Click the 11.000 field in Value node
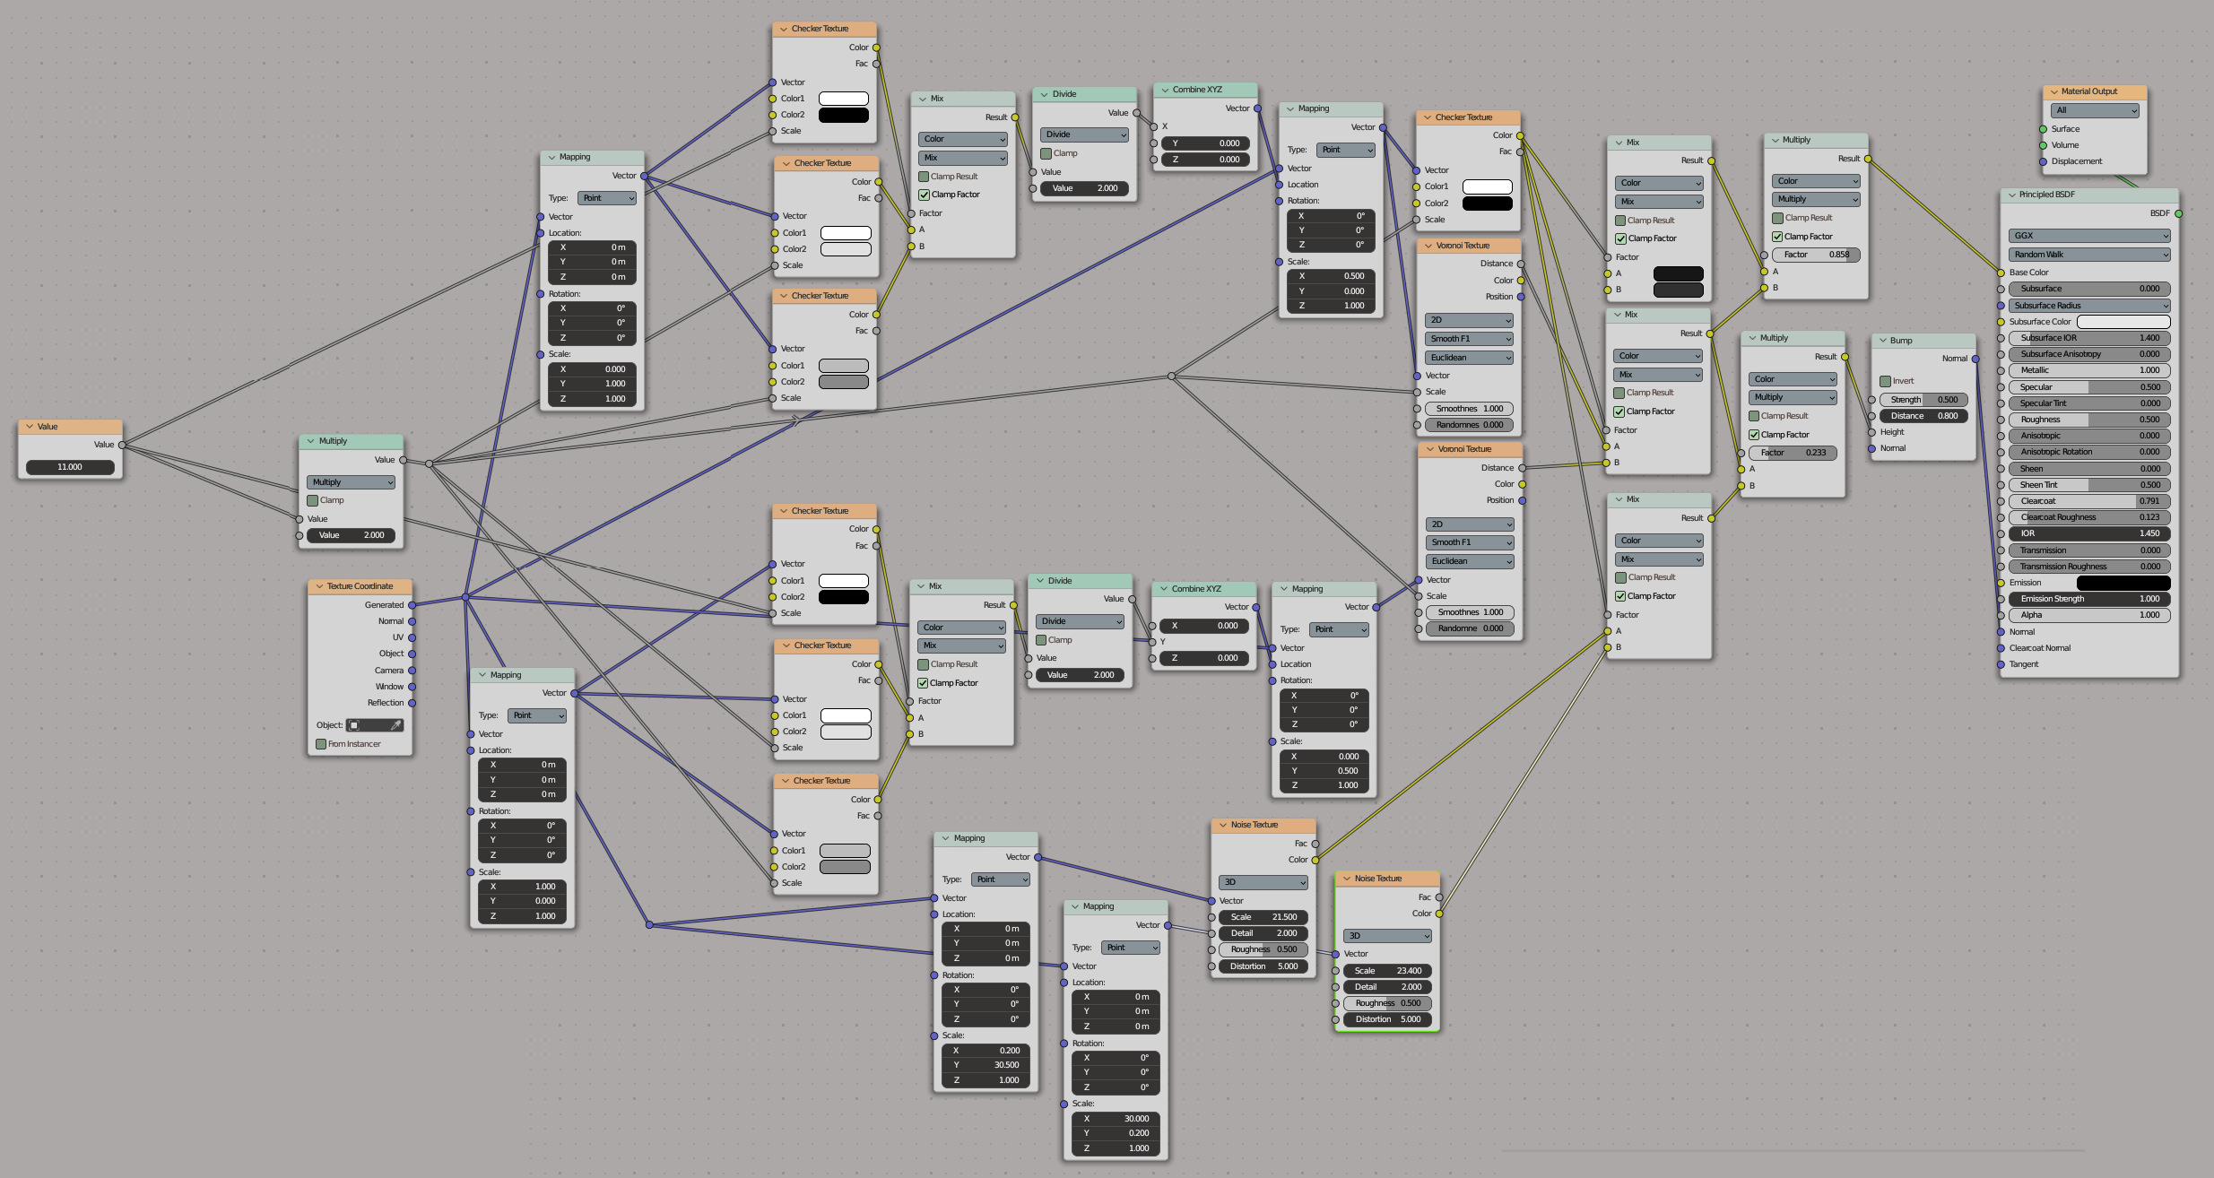The image size is (2214, 1178). (x=70, y=467)
